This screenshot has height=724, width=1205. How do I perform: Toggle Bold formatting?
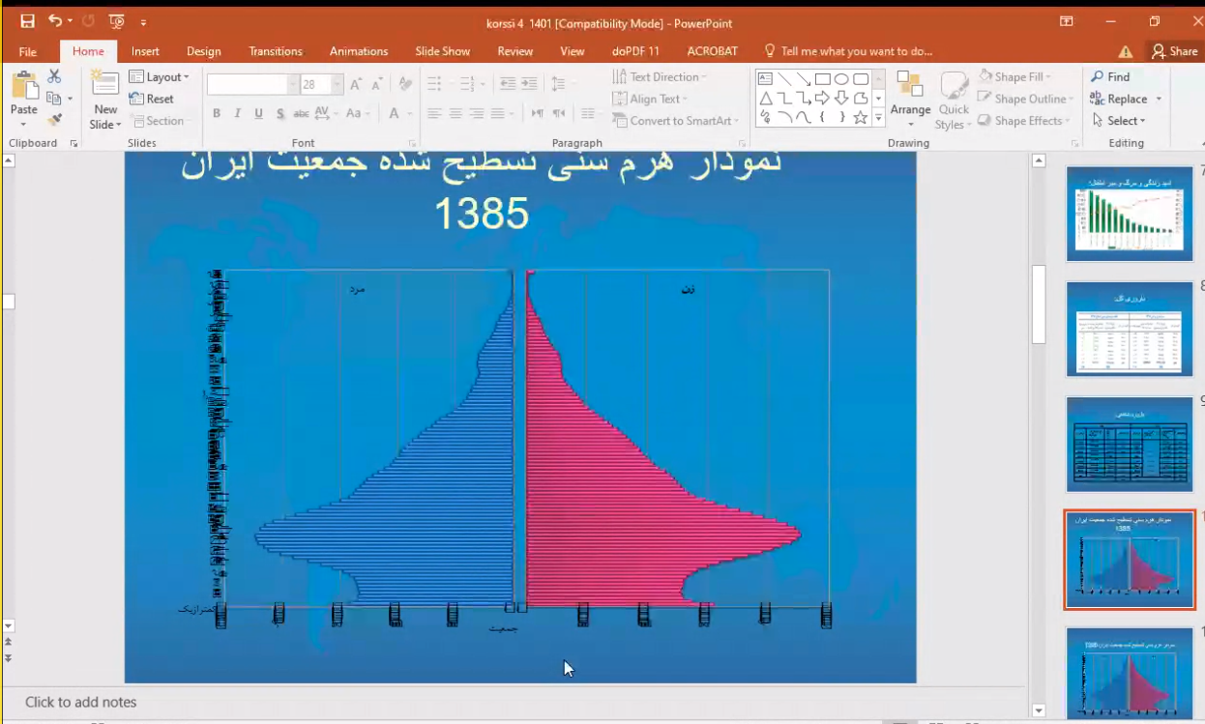point(217,114)
